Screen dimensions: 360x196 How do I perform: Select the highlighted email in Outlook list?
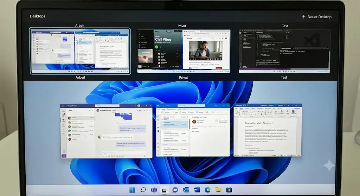pyautogui.click(x=175, y=124)
